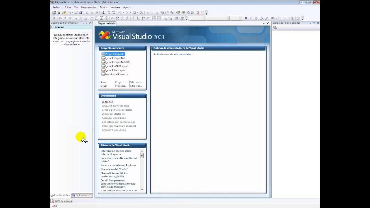The height and width of the screenshot is (208, 370).
Task: Open the Toolbox hammer-and-wrench icon
Action: (193, 13)
